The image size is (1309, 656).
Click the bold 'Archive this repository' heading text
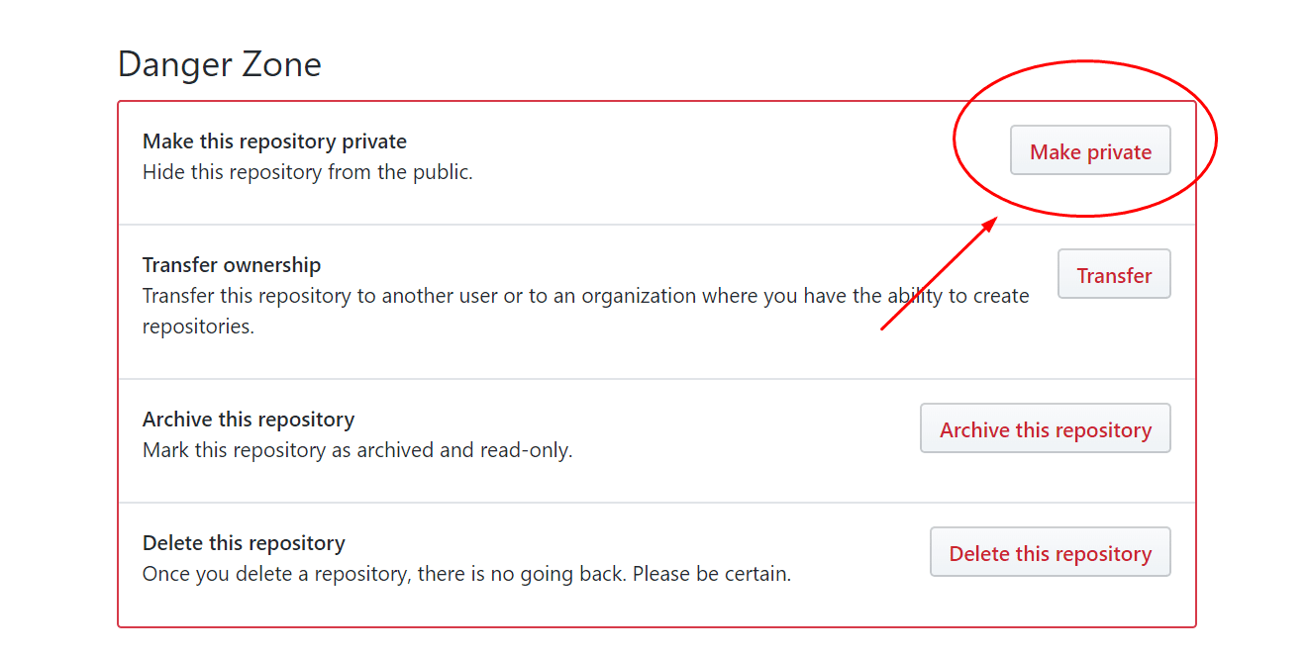249,420
